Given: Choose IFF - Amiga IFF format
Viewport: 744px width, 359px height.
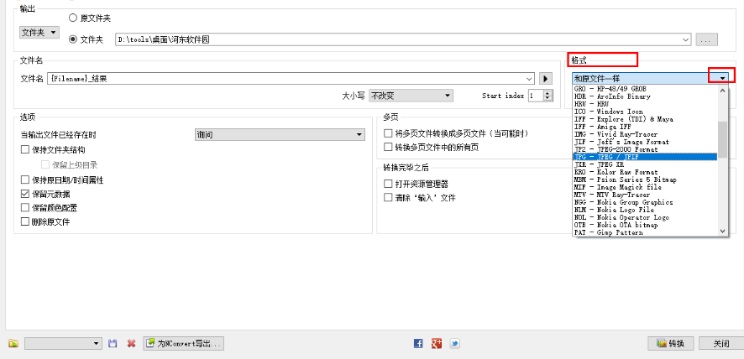Looking at the screenshot, I should (645, 127).
